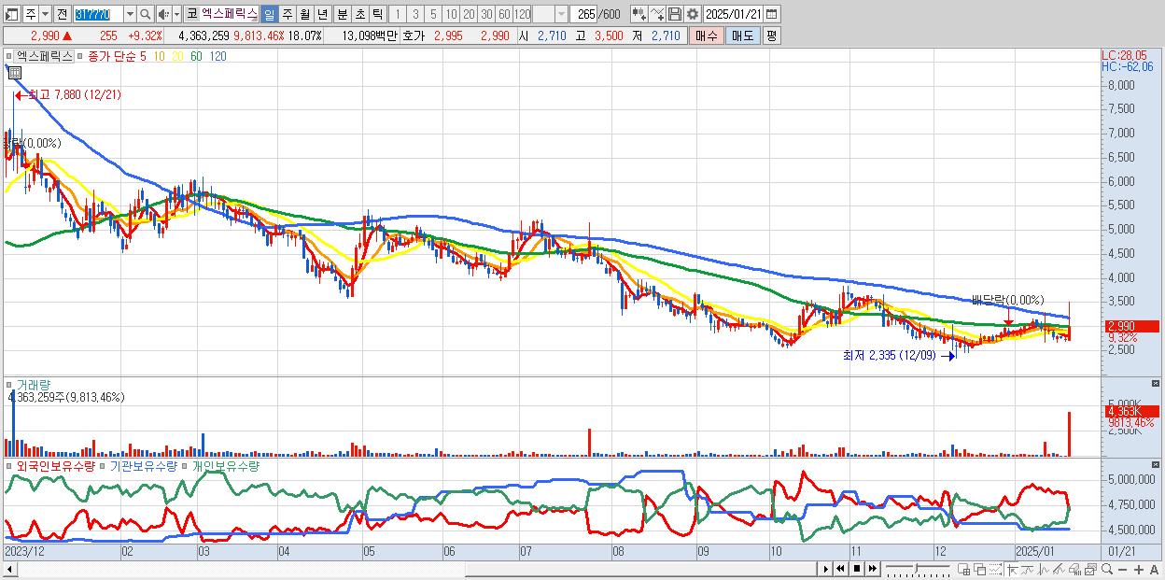Click the stacked chart windows icon
Screen dimensions: 1165x580
[x=1090, y=570]
